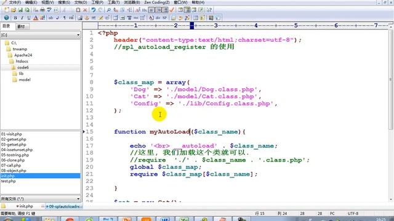Switch to the 09-splautoloadre document tab

(x=64, y=206)
